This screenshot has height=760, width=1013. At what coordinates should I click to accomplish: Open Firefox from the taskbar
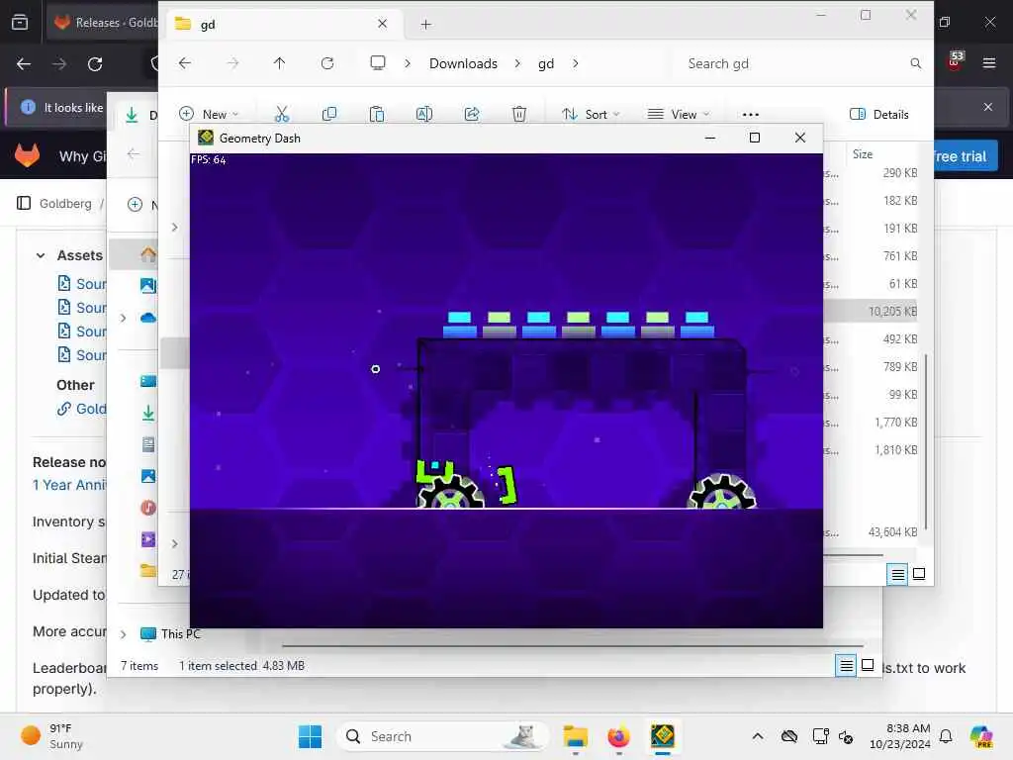[619, 736]
